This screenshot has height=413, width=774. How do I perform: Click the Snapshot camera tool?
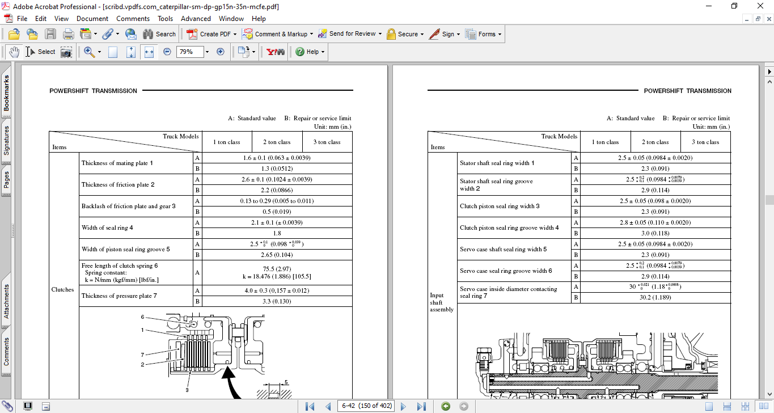(66, 52)
